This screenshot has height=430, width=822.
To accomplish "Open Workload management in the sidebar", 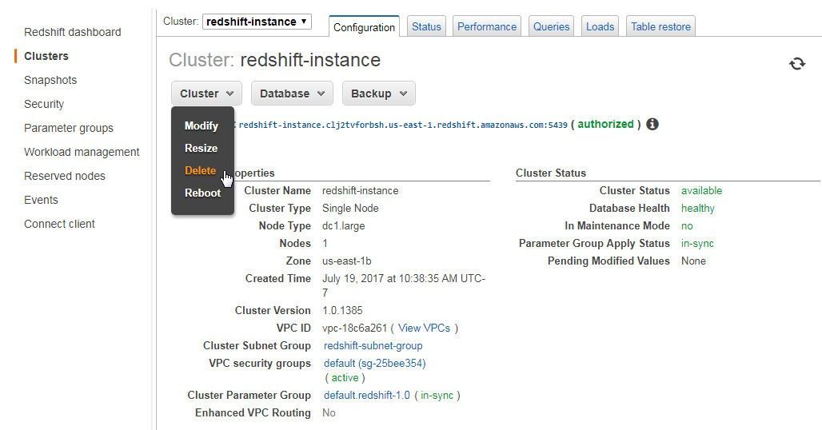I will [82, 152].
